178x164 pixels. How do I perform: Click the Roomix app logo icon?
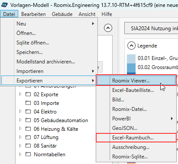pyautogui.click(x=4, y=4)
